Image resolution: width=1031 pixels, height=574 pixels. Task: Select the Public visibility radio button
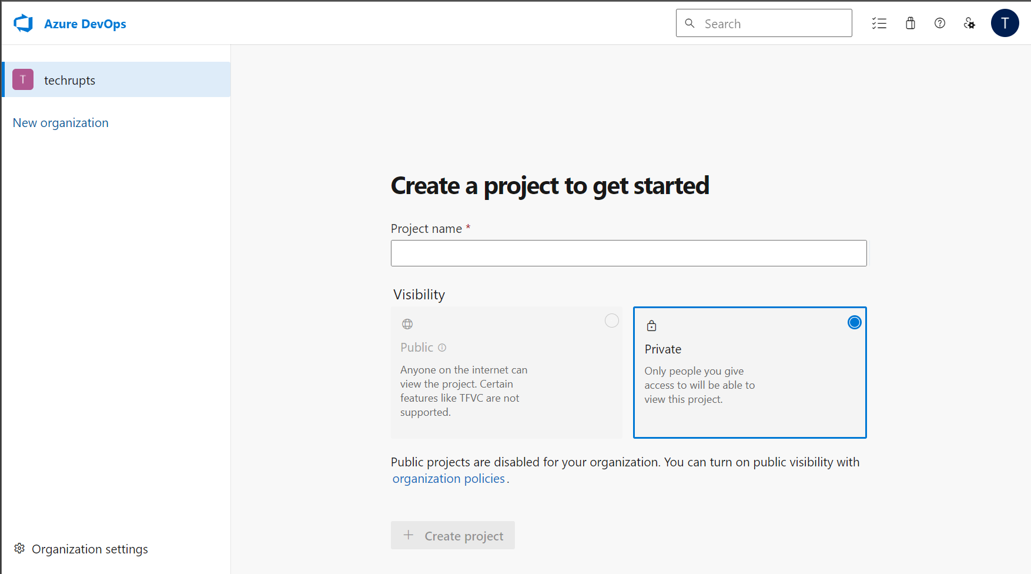pos(611,321)
